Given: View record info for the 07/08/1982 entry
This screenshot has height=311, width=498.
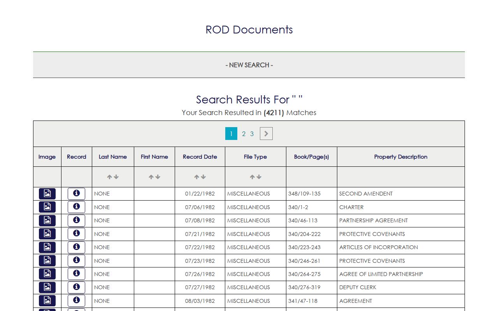Looking at the screenshot, I should coord(76,220).
